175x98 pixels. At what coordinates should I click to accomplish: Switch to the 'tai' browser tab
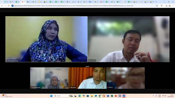29,2
